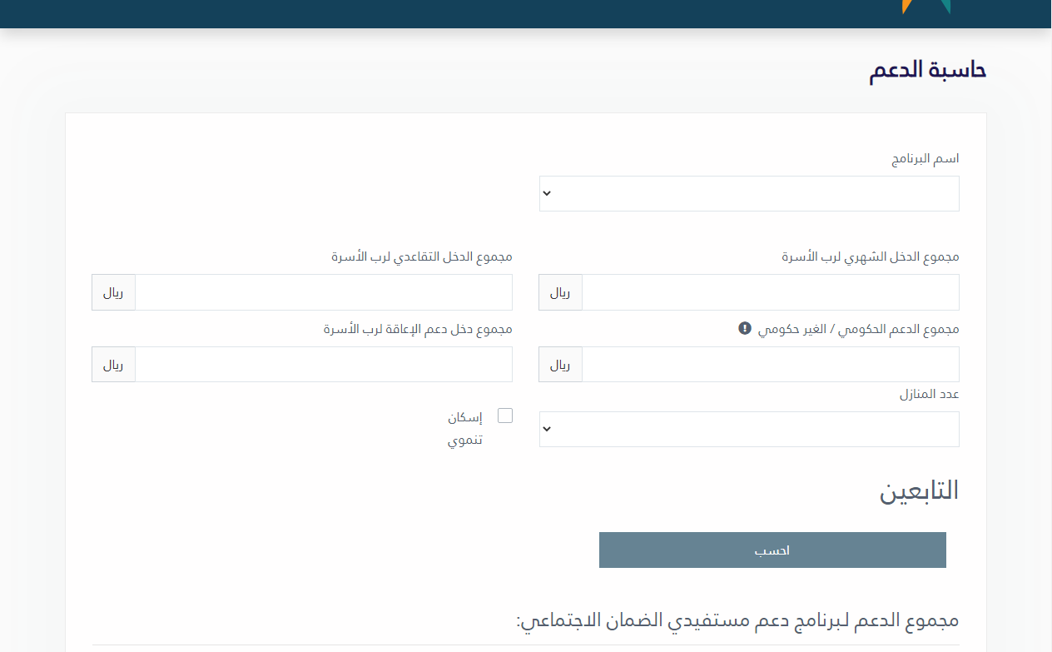1052x652 pixels.
Task: Focus the مجموع الدخل الشهري لرب الأسرة field
Action: pyautogui.click(x=770, y=292)
